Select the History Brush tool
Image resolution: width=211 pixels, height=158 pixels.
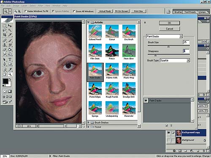10,45
